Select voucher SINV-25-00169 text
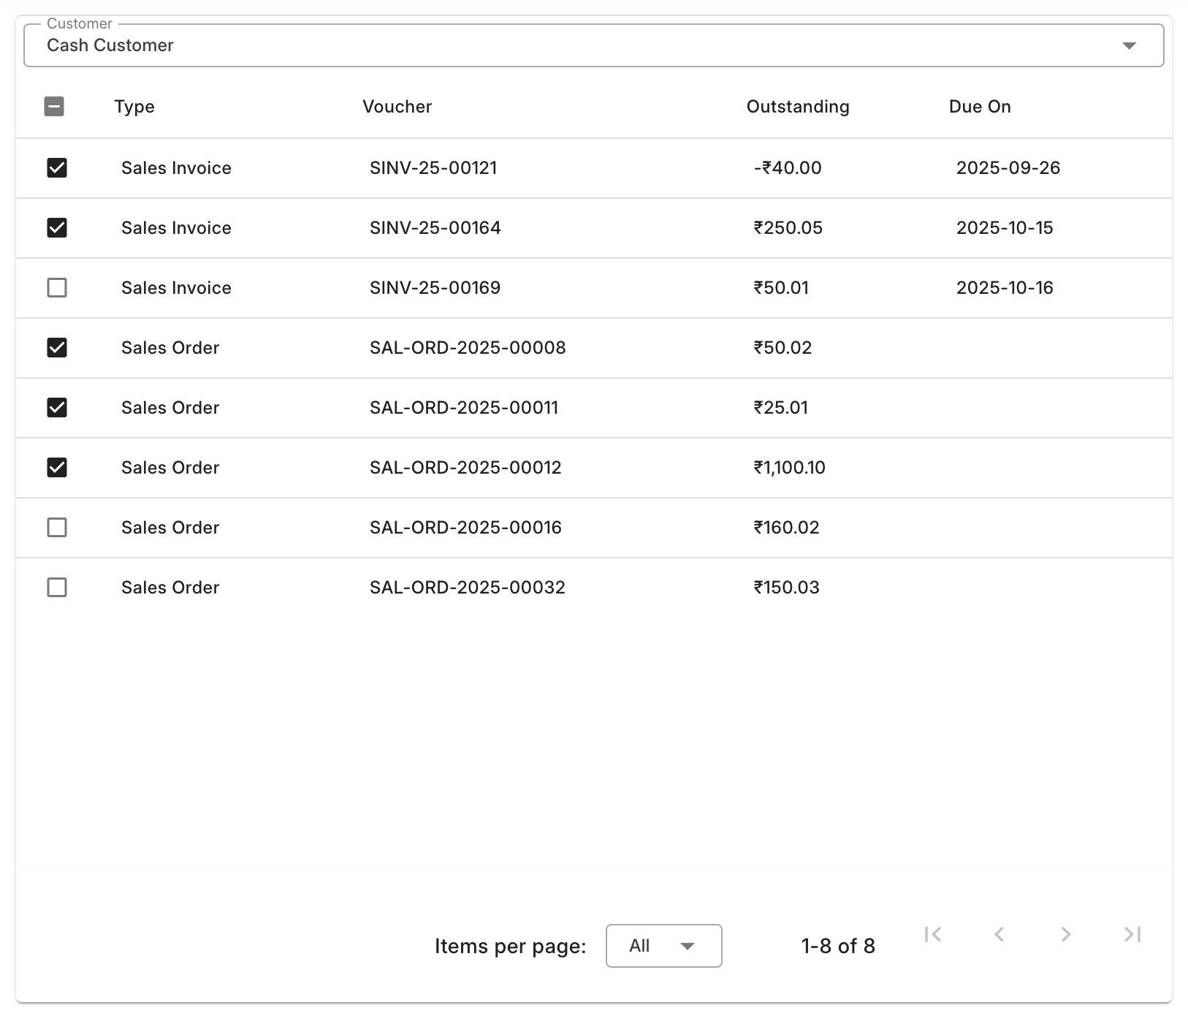 435,288
